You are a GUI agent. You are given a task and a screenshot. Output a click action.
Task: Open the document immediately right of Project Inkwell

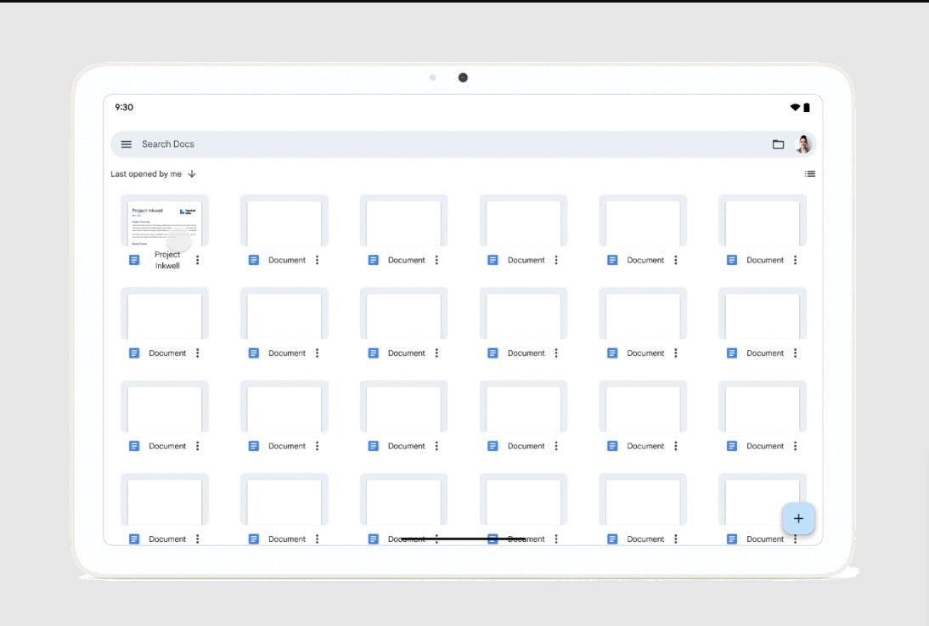pyautogui.click(x=284, y=221)
